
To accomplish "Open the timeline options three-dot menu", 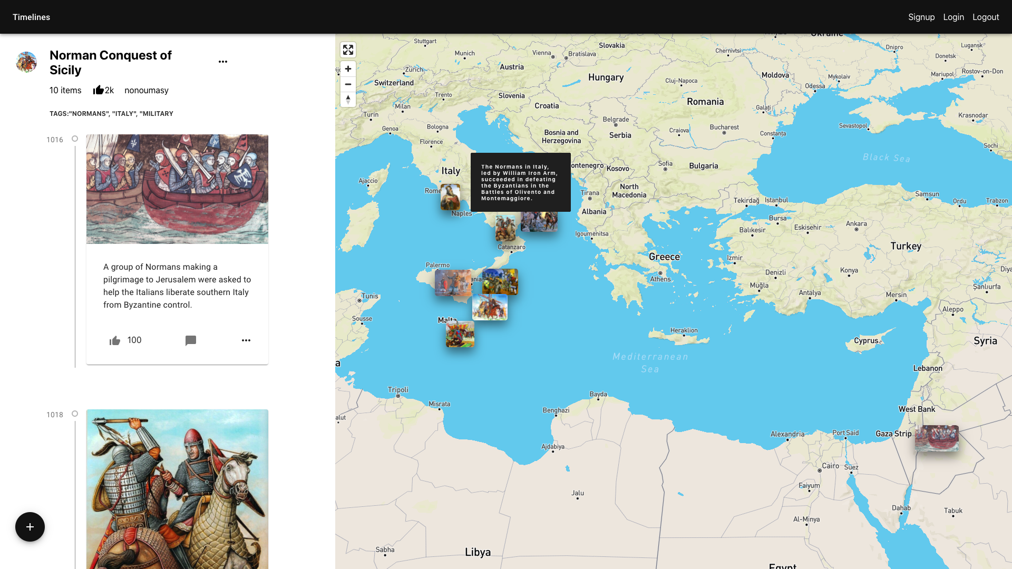I will (x=223, y=62).
